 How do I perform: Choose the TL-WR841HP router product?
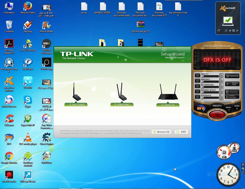168,95
